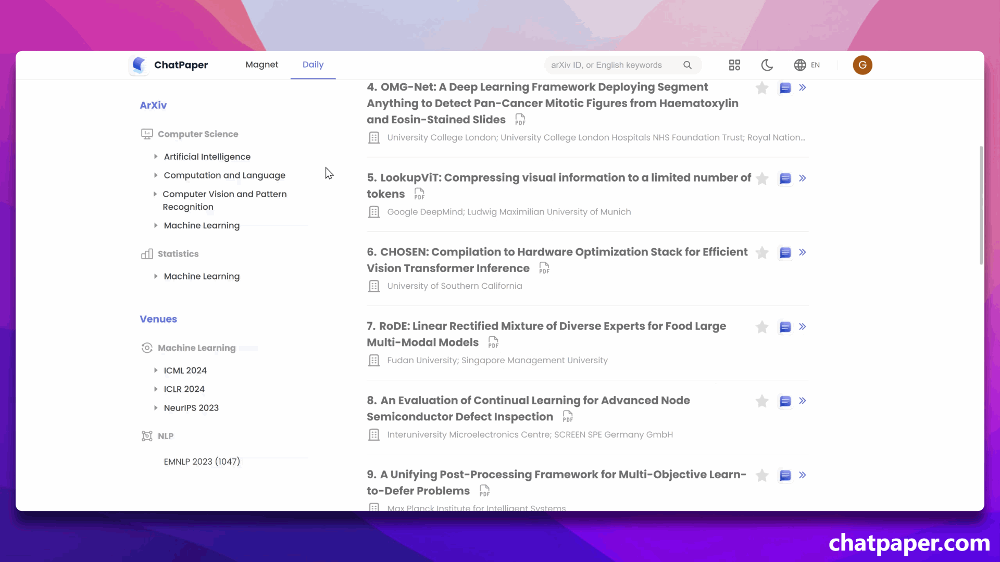The width and height of the screenshot is (1000, 562).
Task: Click the ChatPaper logo icon
Action: click(137, 65)
